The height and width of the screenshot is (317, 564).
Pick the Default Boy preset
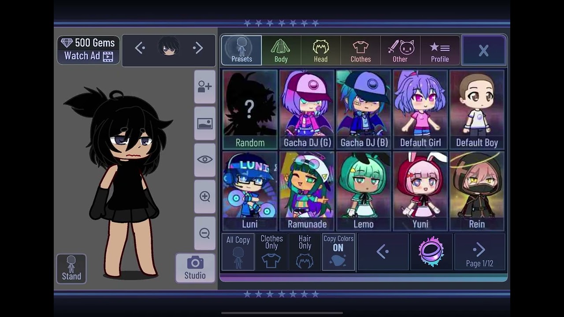point(477,110)
